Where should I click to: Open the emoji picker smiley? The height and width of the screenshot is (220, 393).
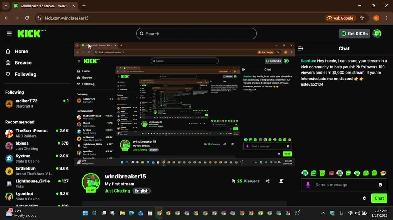coord(380,185)
